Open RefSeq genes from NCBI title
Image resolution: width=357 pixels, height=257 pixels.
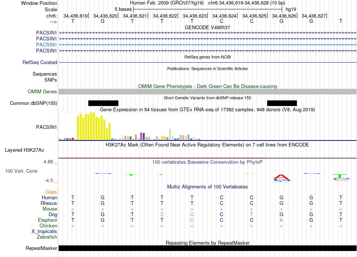[x=207, y=57]
